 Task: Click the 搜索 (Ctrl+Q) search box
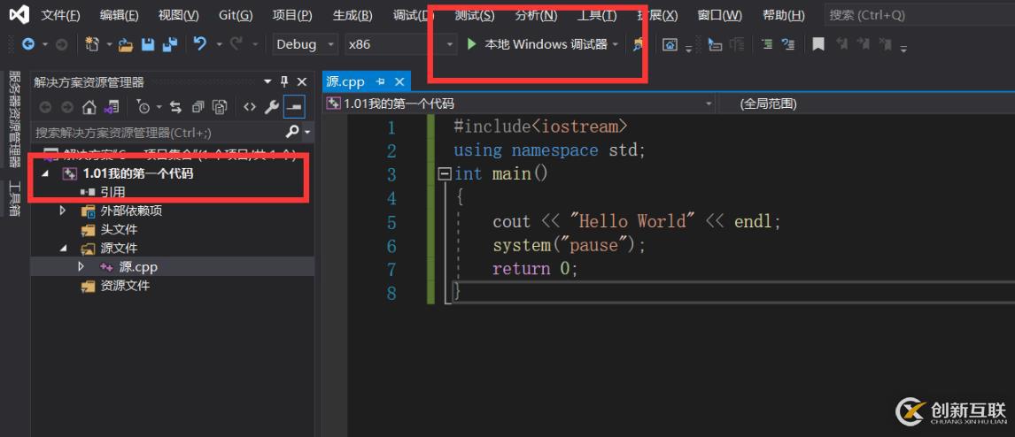point(919,15)
